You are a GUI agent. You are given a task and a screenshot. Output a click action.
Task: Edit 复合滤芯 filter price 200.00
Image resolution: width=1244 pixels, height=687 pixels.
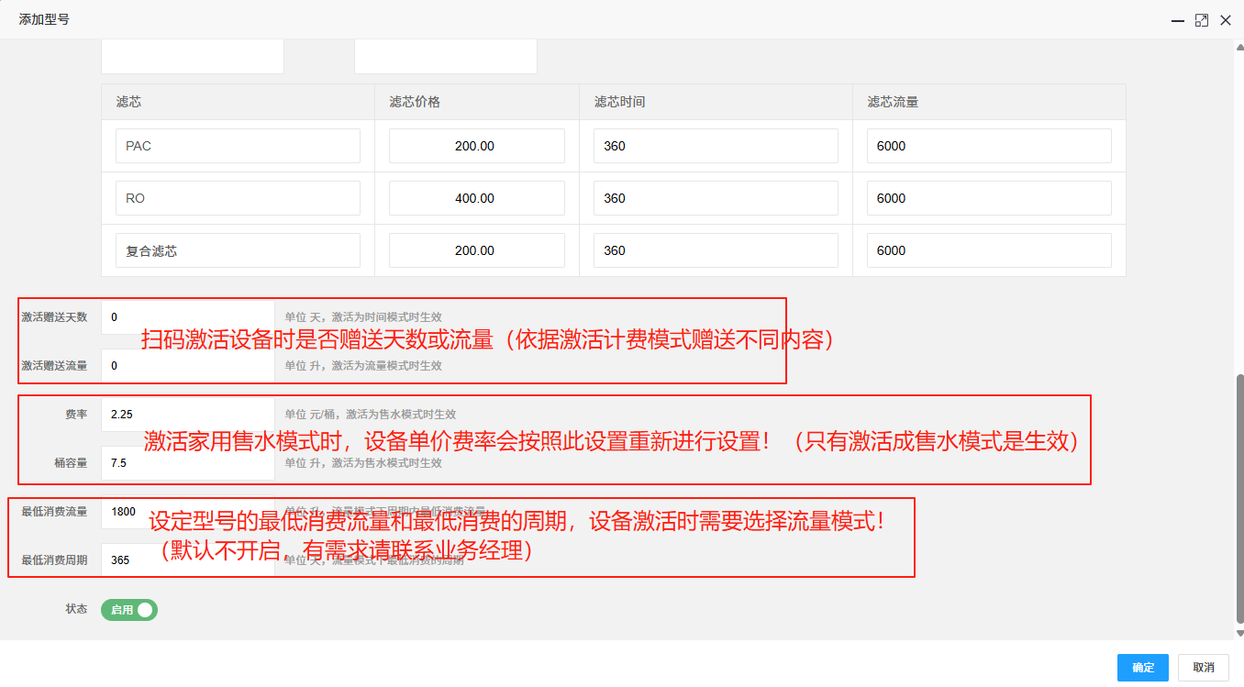click(476, 250)
